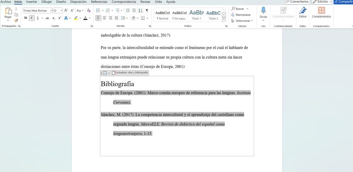Expand the multilevel list dropdown
Screen dimensions: 353x172
(122, 11)
